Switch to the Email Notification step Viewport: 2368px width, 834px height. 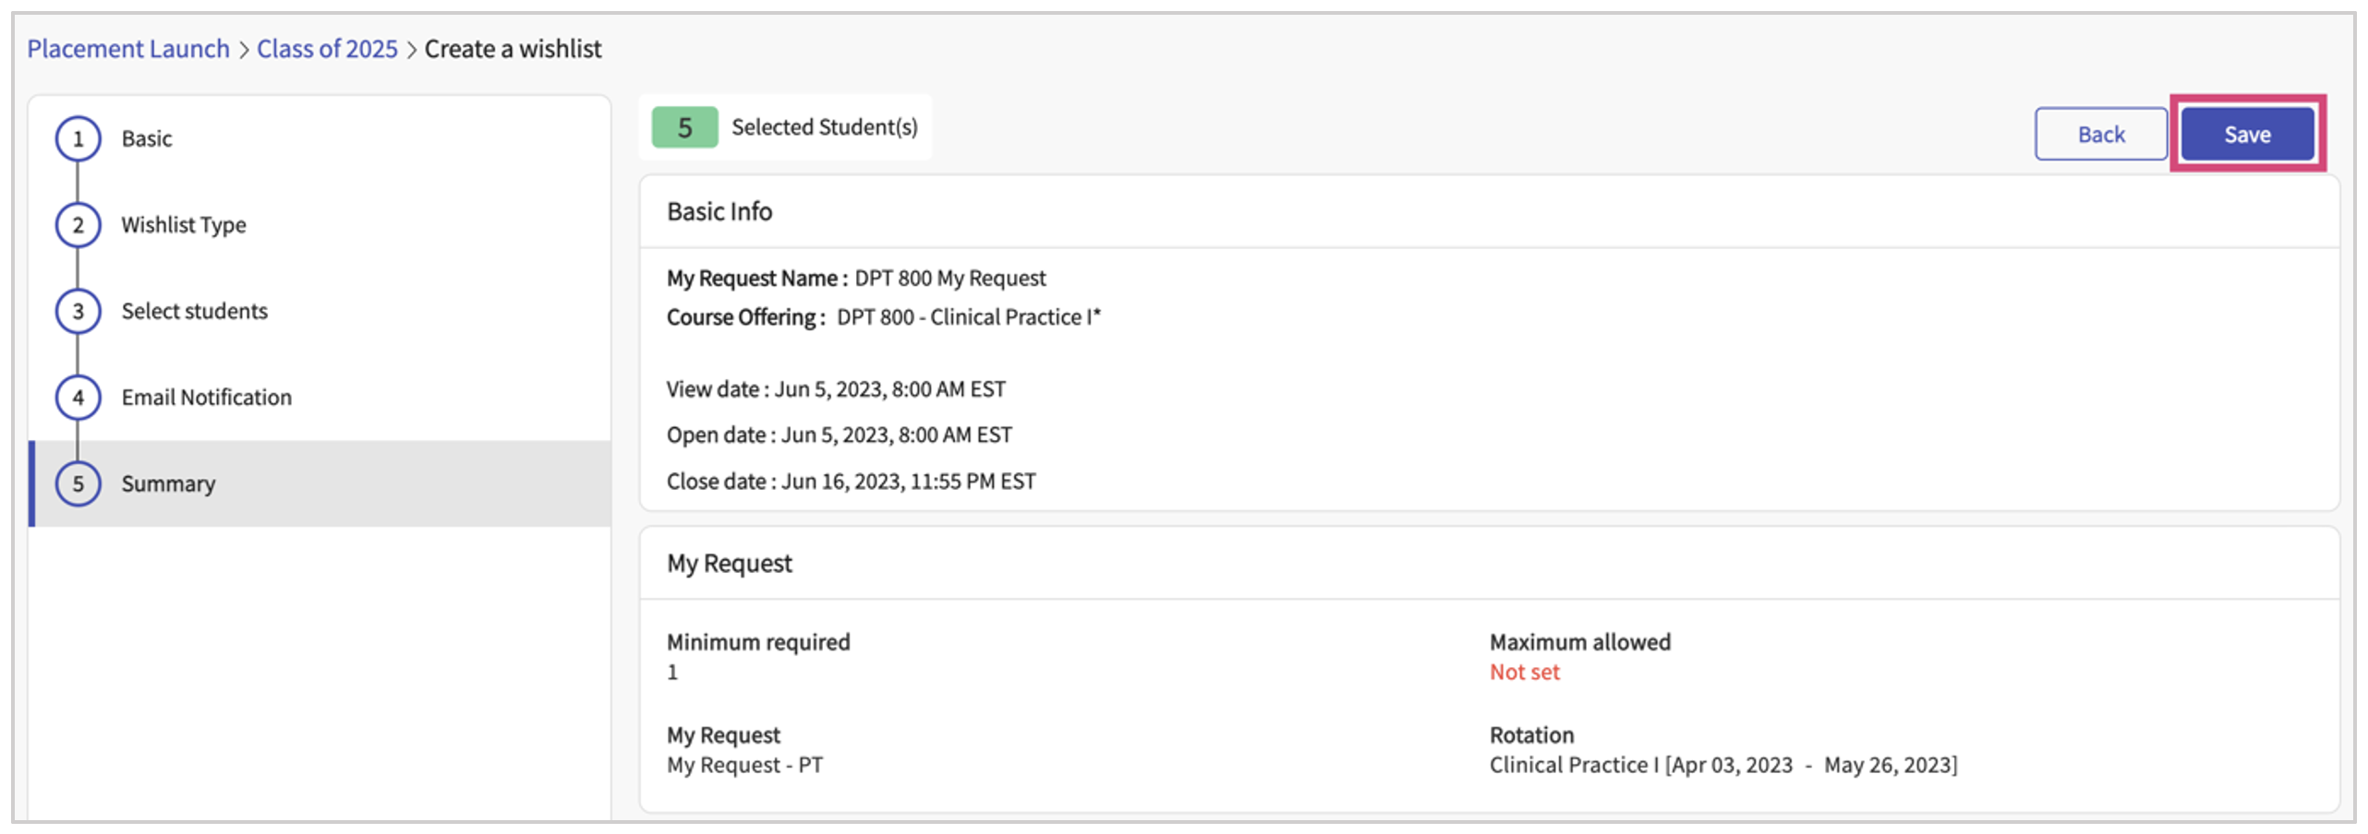point(206,398)
